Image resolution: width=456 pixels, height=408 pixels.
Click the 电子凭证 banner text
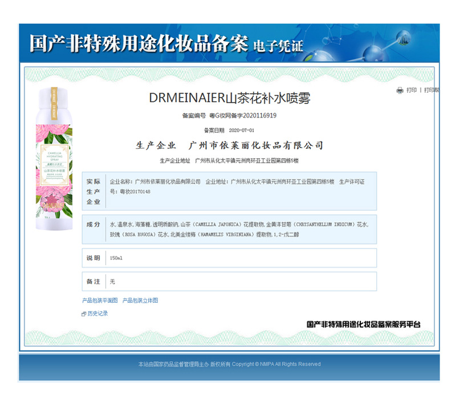278,46
